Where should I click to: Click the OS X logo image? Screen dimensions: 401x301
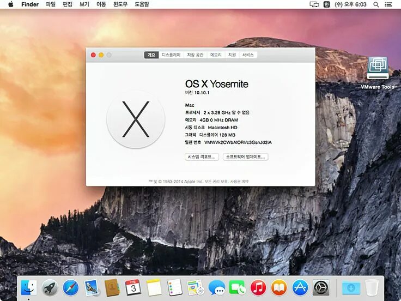point(136,119)
